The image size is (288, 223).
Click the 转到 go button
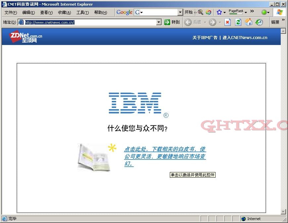coord(172,22)
